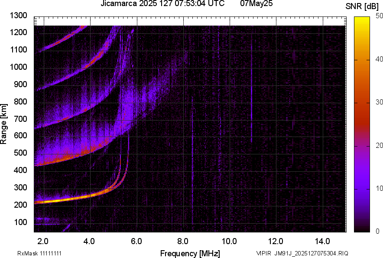The image size is (383, 258).
Task: Click the 500 range tick label
Action: point(20,153)
